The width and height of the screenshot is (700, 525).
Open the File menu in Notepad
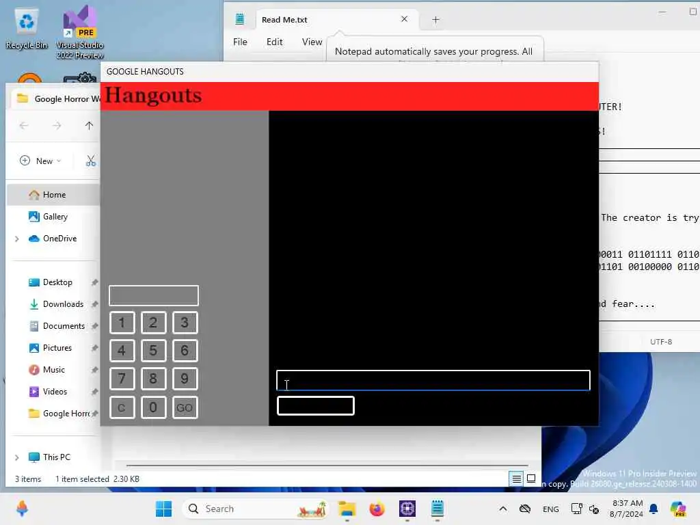240,42
